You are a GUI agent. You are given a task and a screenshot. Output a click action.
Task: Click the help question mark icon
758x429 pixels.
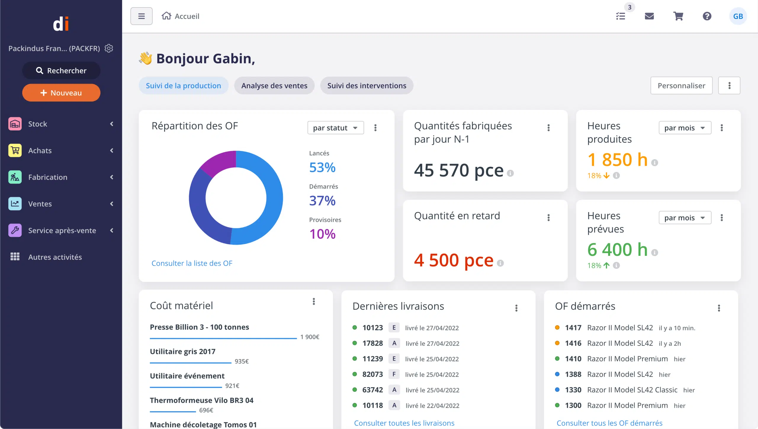click(x=707, y=16)
